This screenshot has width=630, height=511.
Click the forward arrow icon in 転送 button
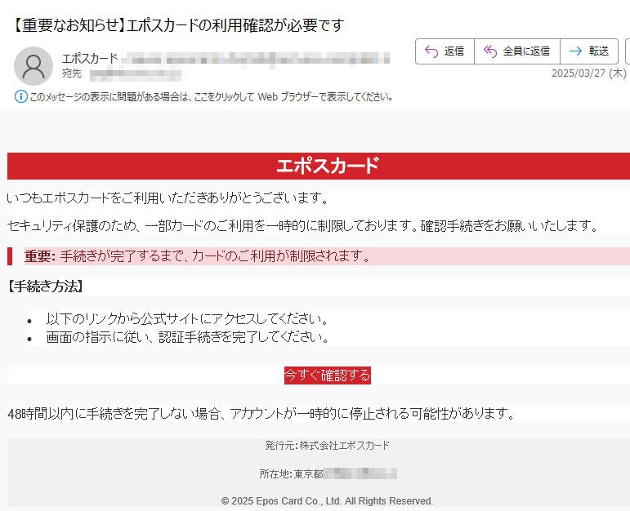click(x=575, y=51)
